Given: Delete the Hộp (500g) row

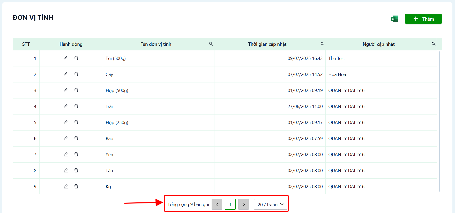Looking at the screenshot, I should click(x=76, y=90).
